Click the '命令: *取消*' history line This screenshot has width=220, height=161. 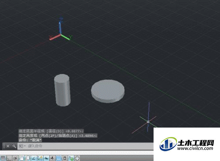(x=30, y=140)
